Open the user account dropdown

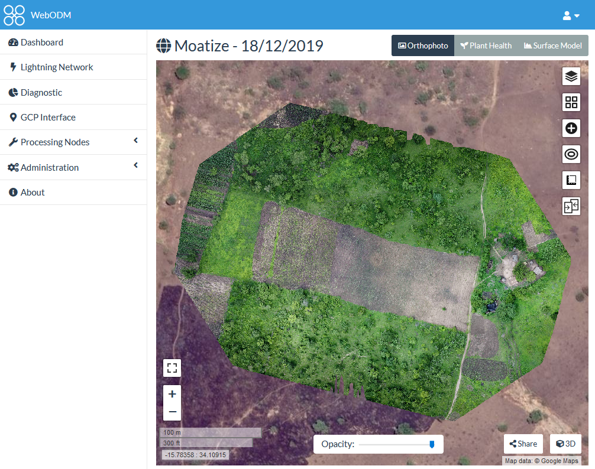pyautogui.click(x=571, y=15)
